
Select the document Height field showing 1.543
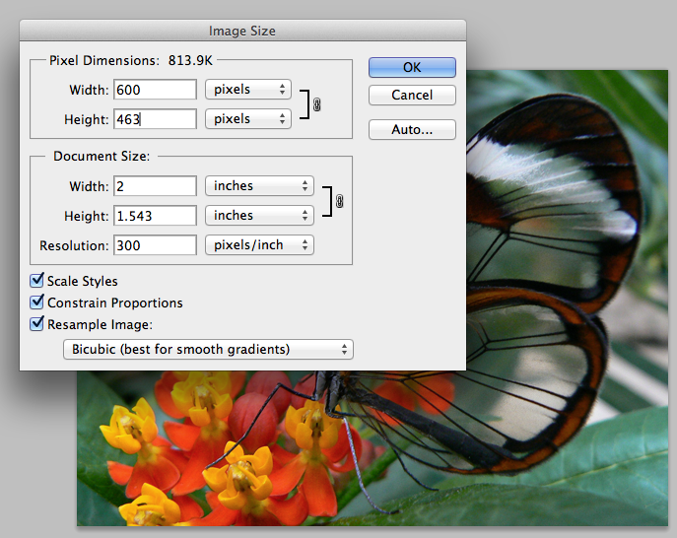point(155,216)
